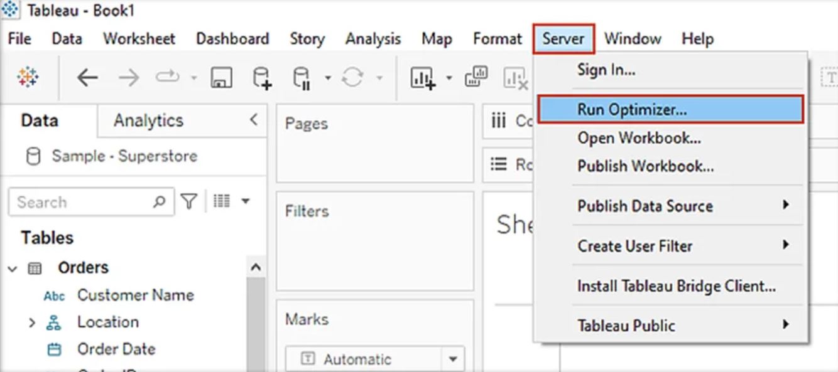838x372 pixels.
Task: Switch to the Analytics tab
Action: 148,120
